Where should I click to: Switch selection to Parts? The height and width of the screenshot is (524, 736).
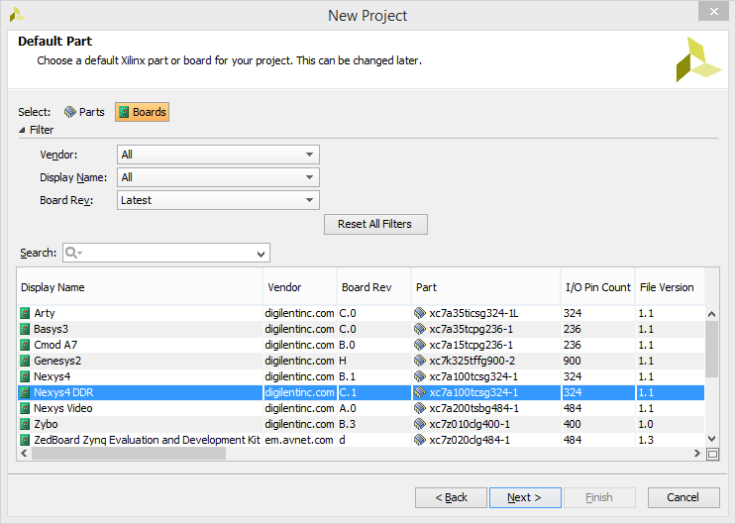pyautogui.click(x=84, y=112)
